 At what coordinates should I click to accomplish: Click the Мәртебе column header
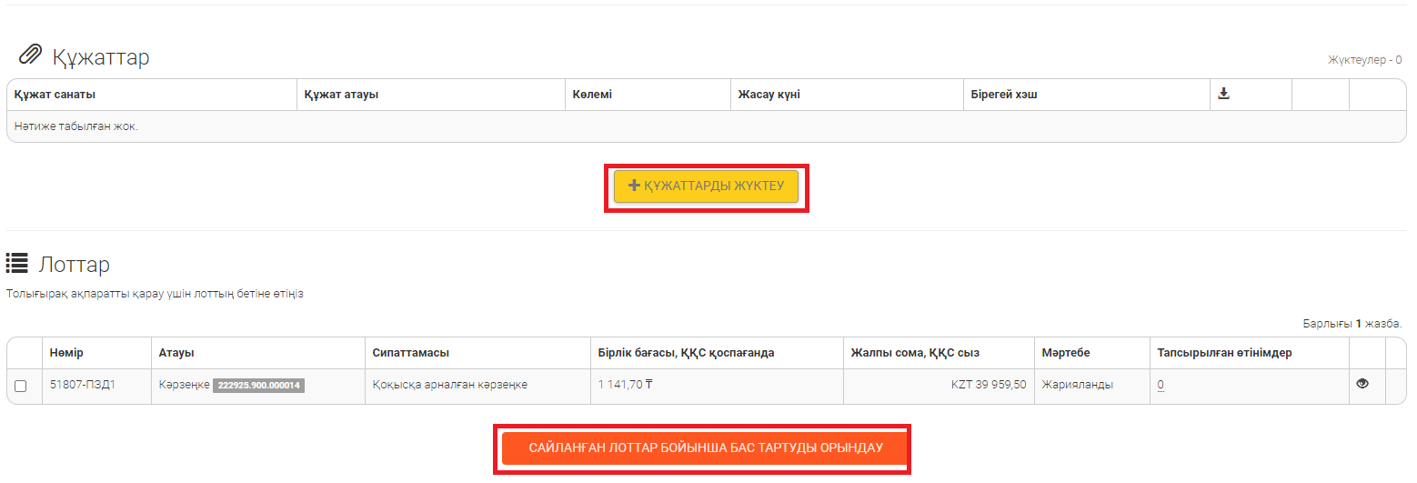click(x=1066, y=353)
